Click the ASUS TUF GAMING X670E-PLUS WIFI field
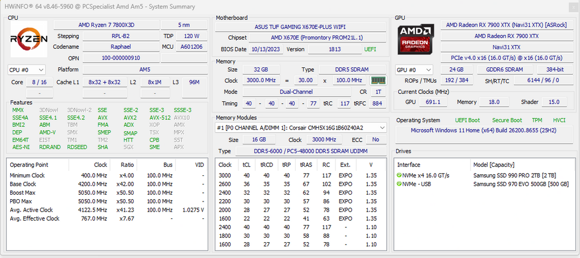Screen dimensions: 580x258 tap(300, 27)
